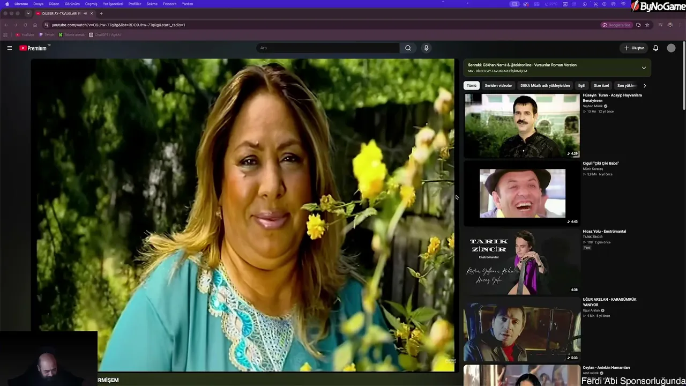This screenshot has width=686, height=386.
Task: Open the Dosya menu
Action: [x=39, y=4]
